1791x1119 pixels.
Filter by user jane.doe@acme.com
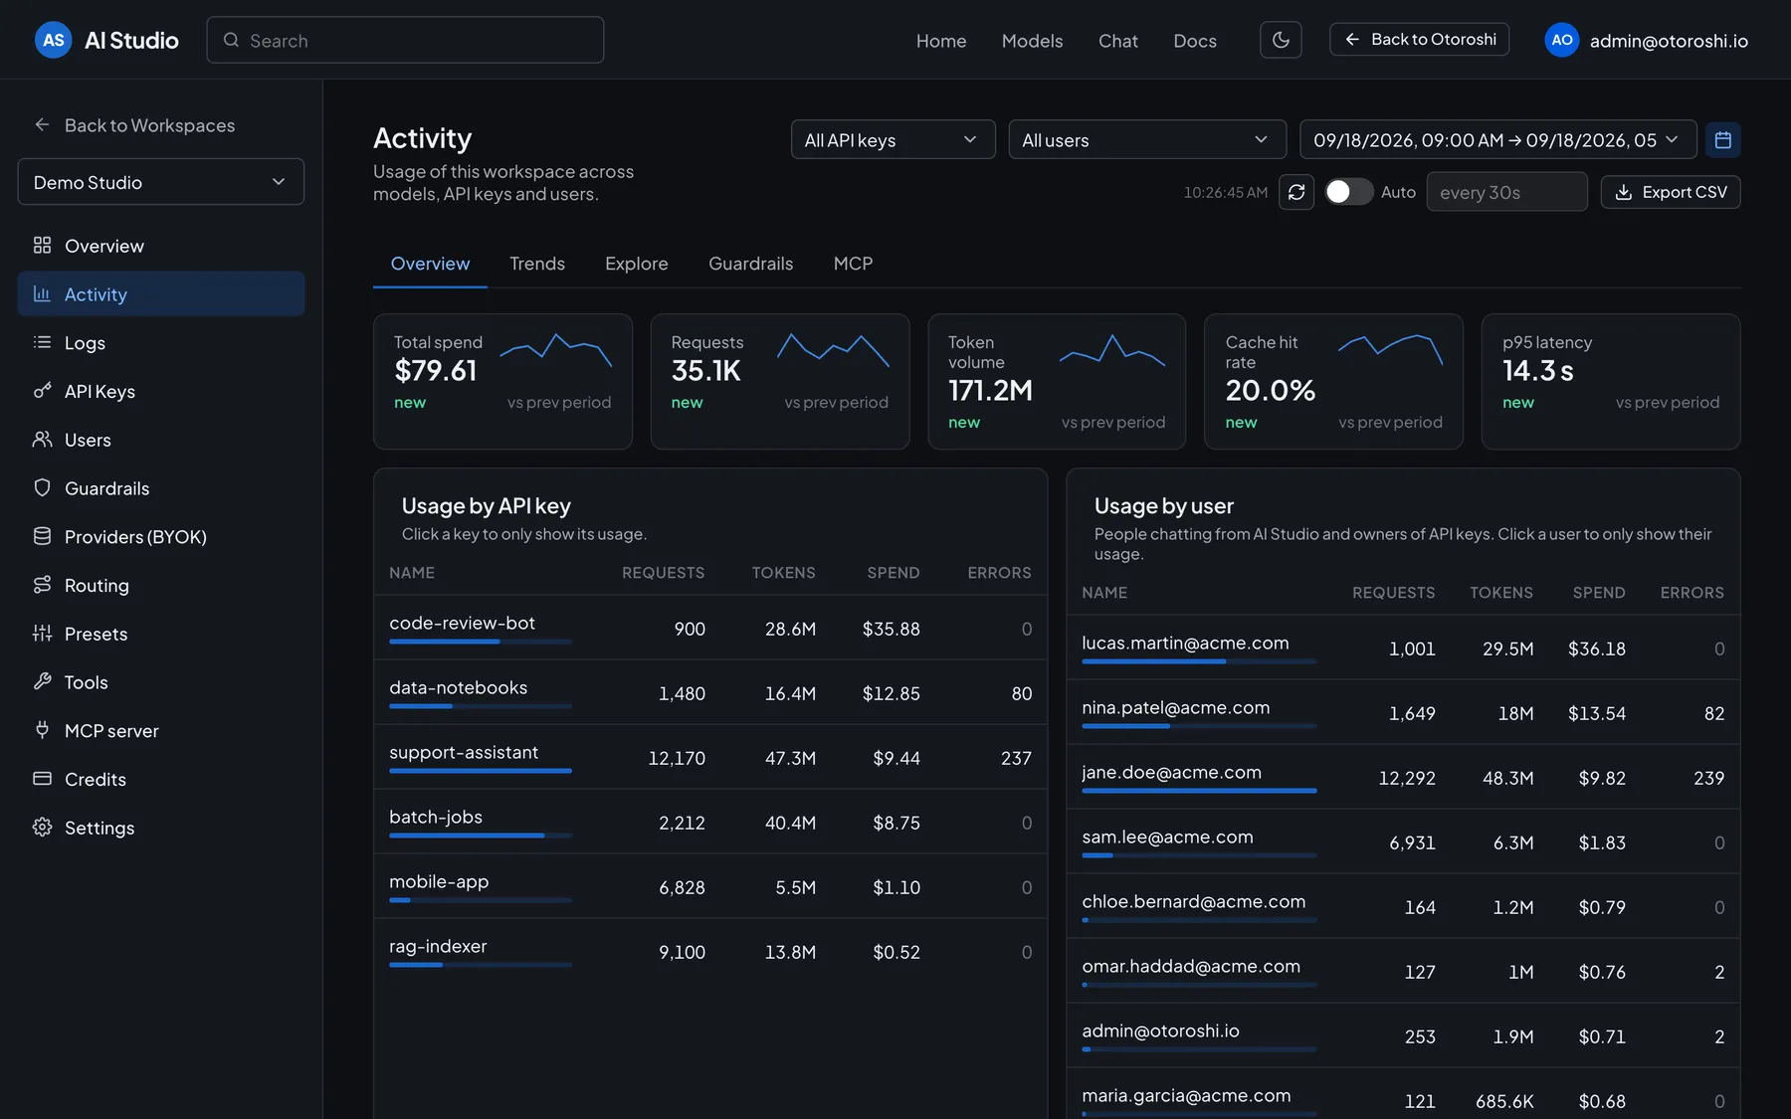pos(1403,777)
